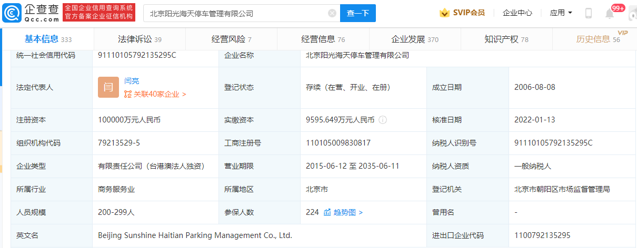
Task: Select credit code 91110105792135295C under 统一社会信用代码
Action: click(x=137, y=55)
